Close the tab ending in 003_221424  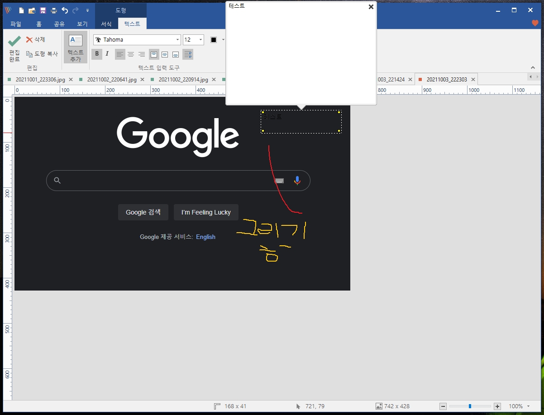pos(410,80)
